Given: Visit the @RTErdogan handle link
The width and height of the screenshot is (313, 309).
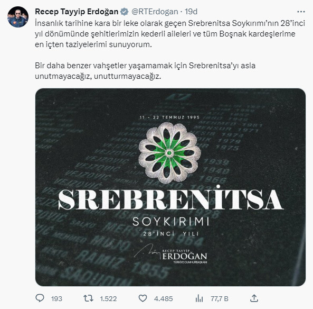Looking at the screenshot, I should tap(155, 12).
